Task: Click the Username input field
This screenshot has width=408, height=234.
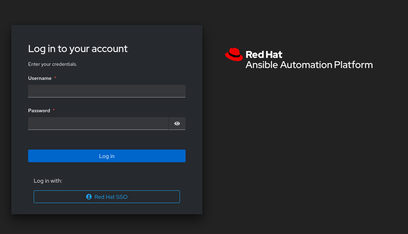Action: click(x=107, y=91)
